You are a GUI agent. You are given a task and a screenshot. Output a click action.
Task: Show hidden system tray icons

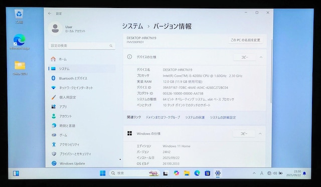click(x=254, y=173)
